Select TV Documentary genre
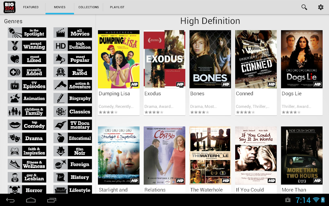Image resolution: width=329 pixels, height=206 pixels. coord(73,125)
